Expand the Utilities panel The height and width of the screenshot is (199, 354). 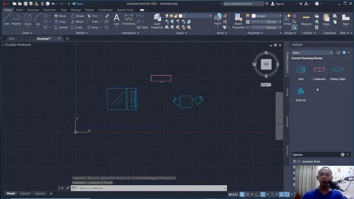point(309,33)
